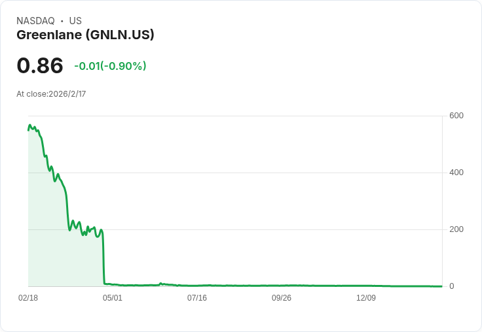Click the chart line's peak near 02/18
The image size is (482, 332).
(30, 125)
